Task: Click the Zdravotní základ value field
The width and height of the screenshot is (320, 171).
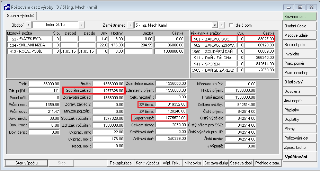Action: [108, 98]
